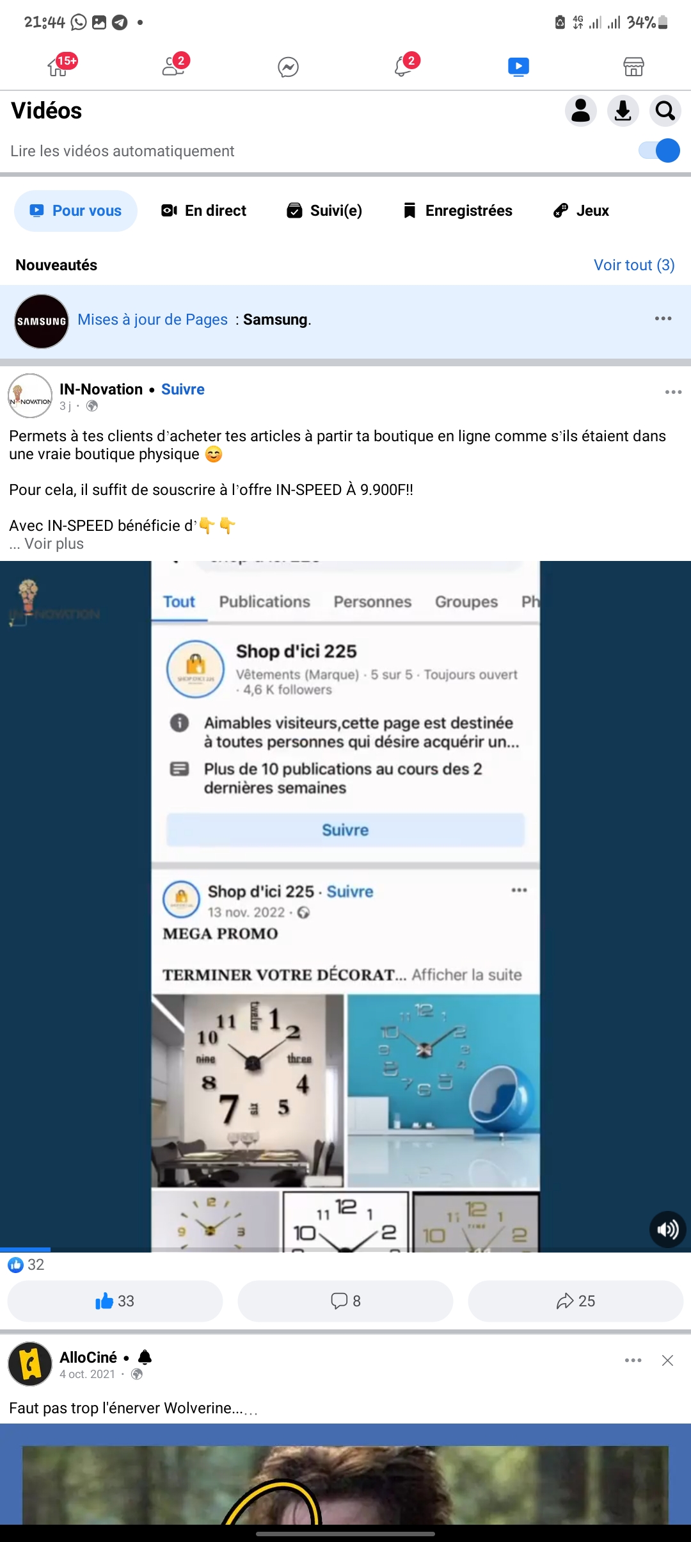This screenshot has width=691, height=1542.
Task: Go to the Marketplace storefront icon
Action: tap(633, 67)
